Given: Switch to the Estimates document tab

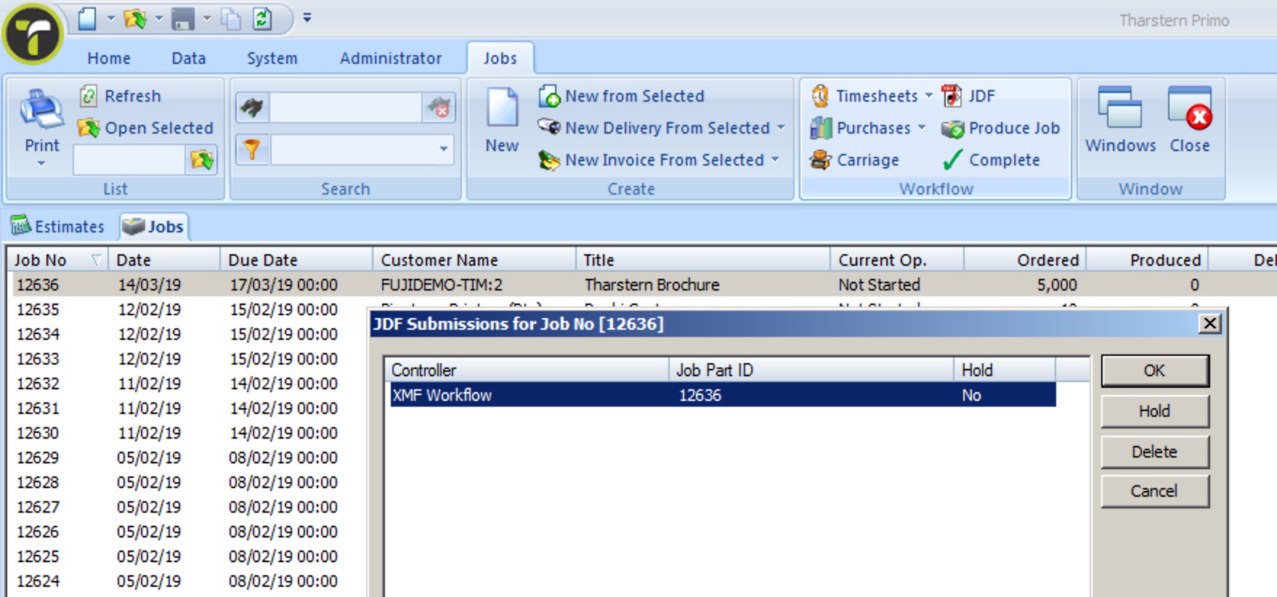Looking at the screenshot, I should click(x=58, y=227).
